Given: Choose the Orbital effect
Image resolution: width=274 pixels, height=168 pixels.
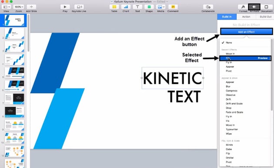Looking at the screenshot, I should tap(230, 158).
